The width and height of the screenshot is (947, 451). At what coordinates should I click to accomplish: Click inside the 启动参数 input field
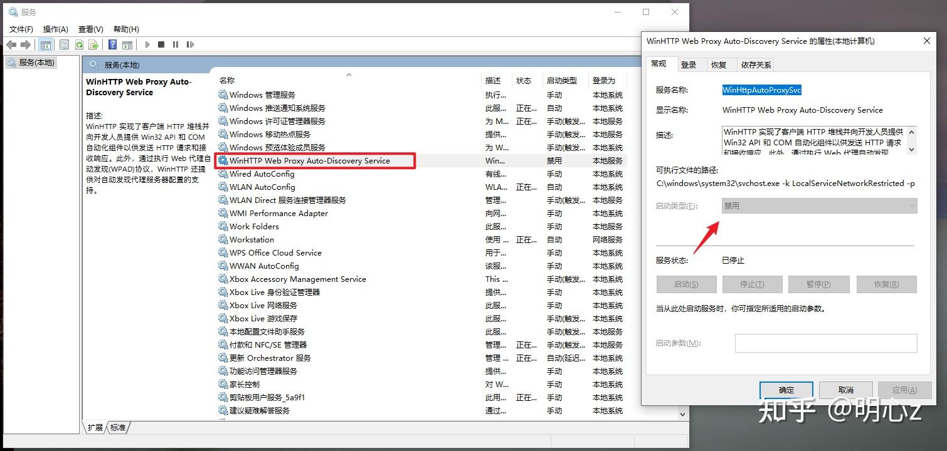[825, 343]
